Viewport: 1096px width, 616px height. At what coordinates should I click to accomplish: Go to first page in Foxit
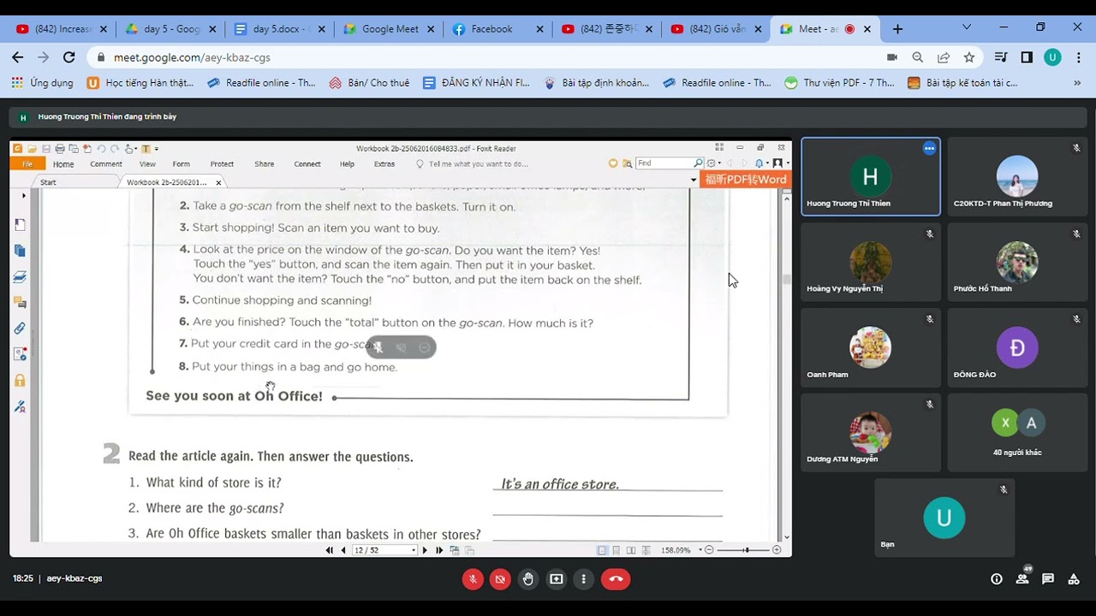coord(330,550)
